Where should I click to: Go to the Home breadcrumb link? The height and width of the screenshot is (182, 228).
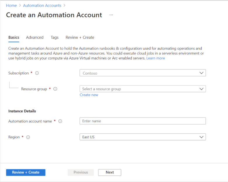point(11,6)
